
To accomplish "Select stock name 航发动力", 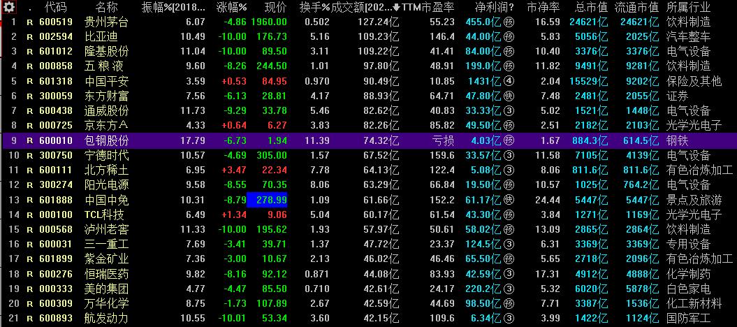I will tap(107, 319).
